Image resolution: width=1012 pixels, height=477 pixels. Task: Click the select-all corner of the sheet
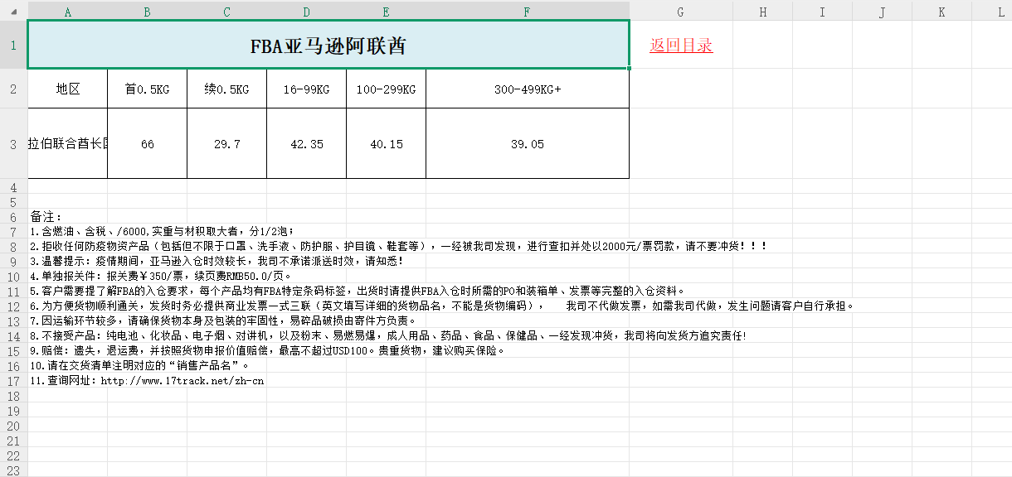point(13,12)
